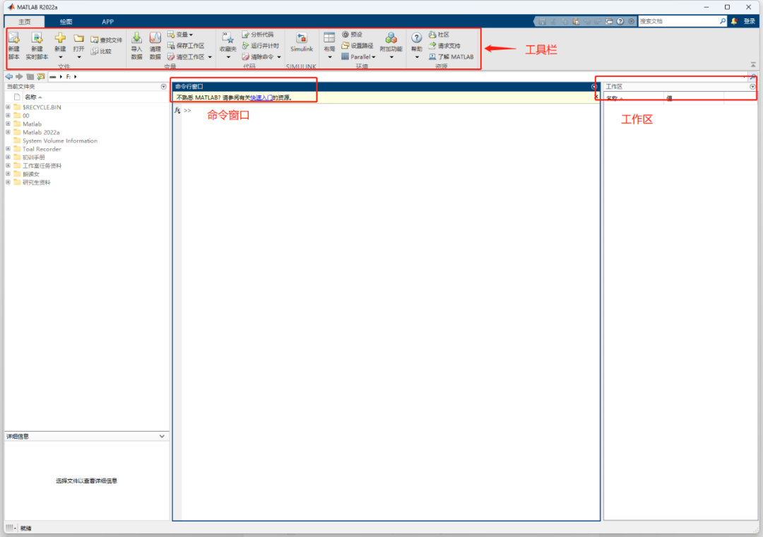
Task: Click the 快速入门 getting started link
Action: [x=261, y=98]
